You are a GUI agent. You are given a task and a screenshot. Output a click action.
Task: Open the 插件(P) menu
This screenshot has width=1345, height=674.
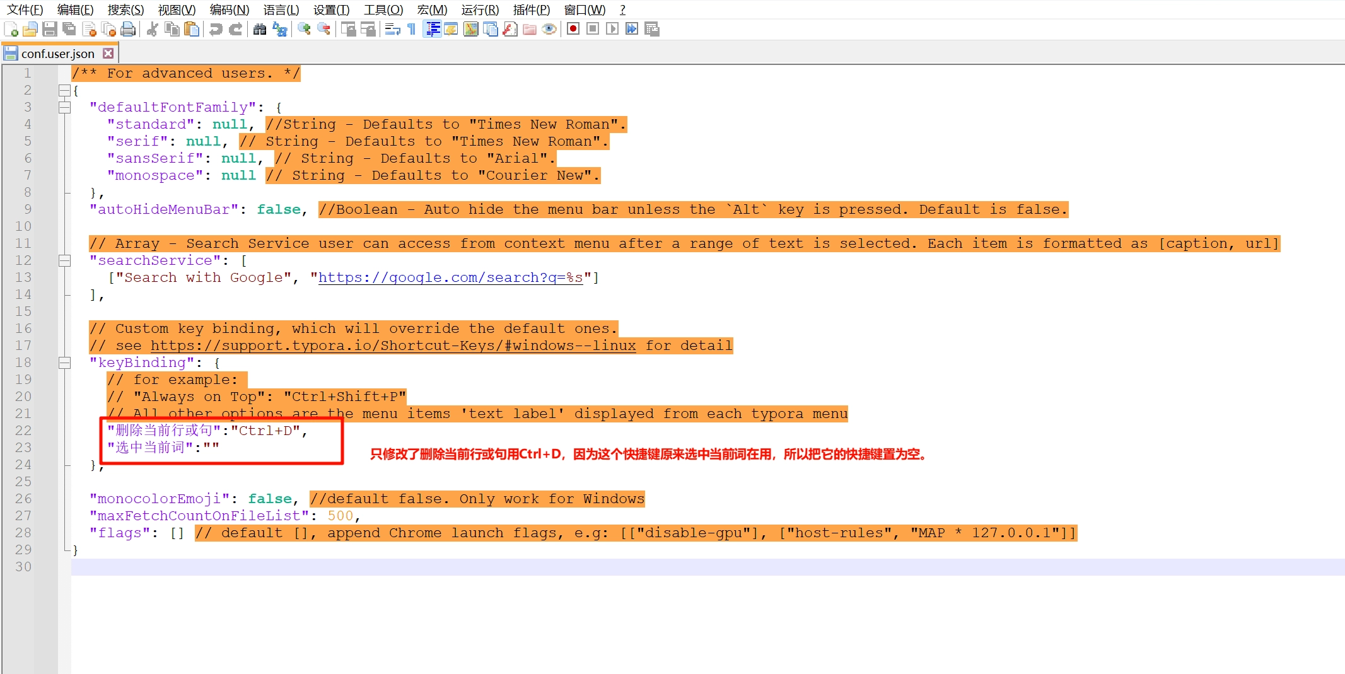pos(531,9)
